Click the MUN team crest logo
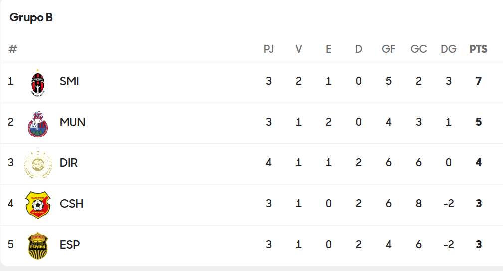 pos(38,124)
